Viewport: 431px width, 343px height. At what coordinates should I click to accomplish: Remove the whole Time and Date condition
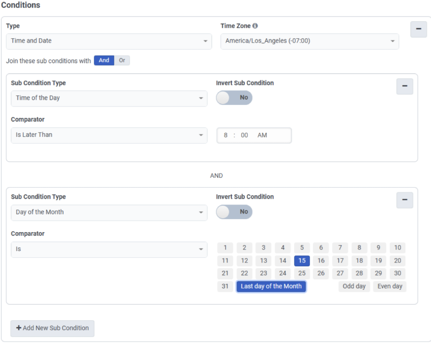(418, 29)
